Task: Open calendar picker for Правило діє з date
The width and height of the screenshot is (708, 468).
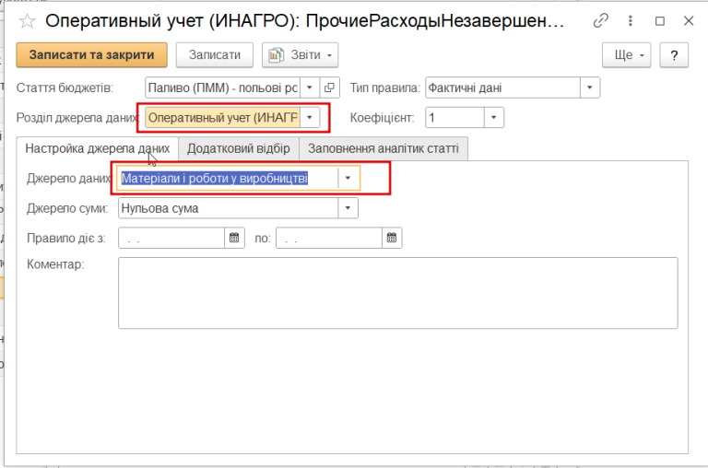Action: 234,238
